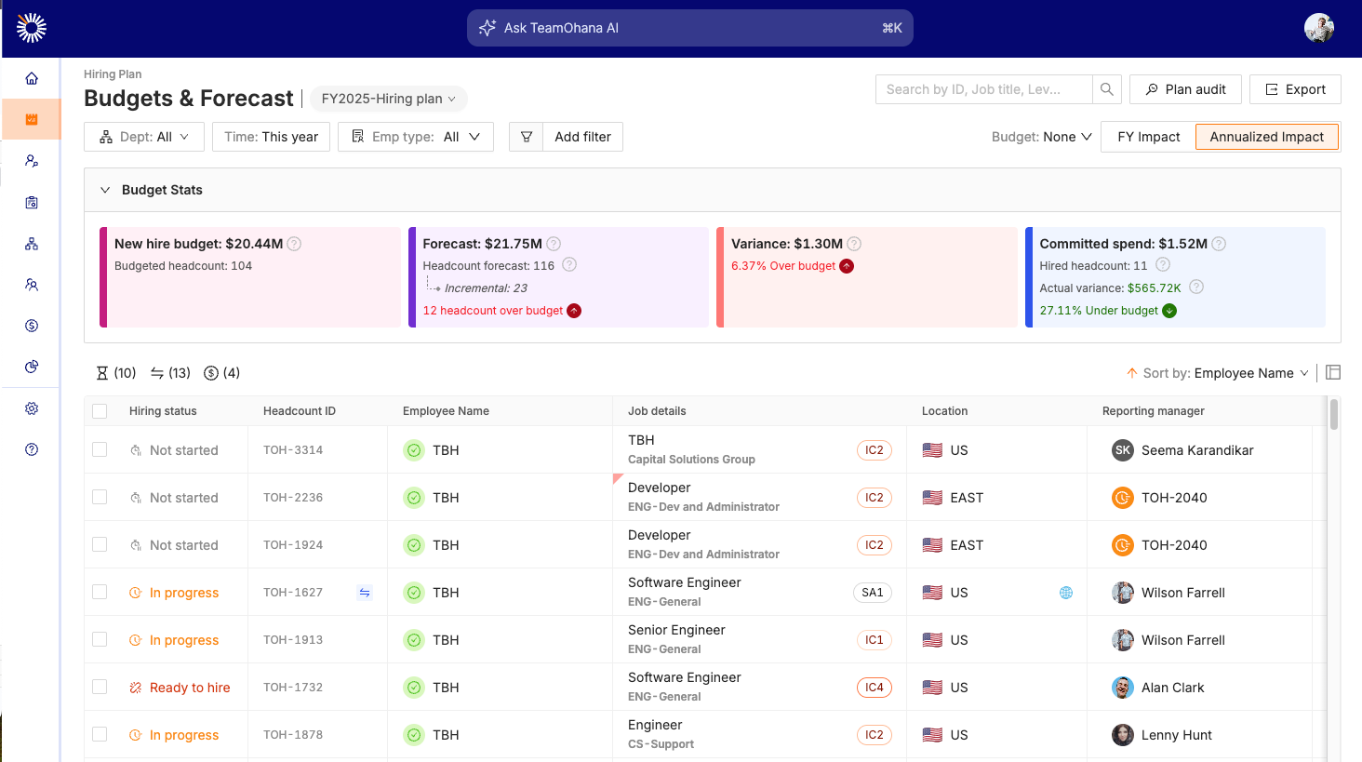Open the Home section in the sidebar
Image resolution: width=1362 pixels, height=762 pixels.
pyautogui.click(x=31, y=78)
